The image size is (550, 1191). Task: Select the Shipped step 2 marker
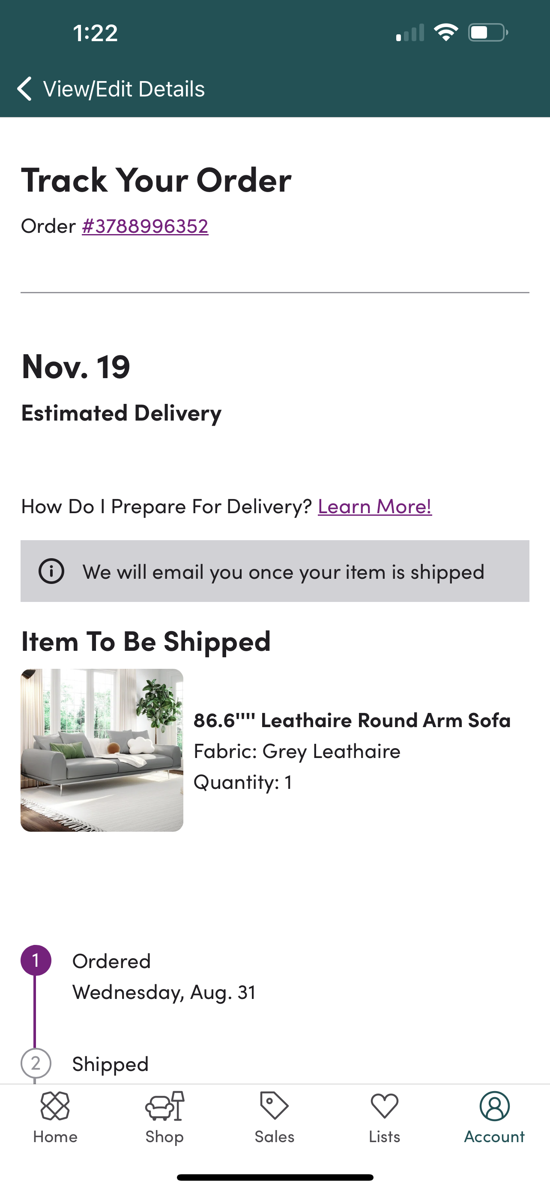[x=36, y=1063]
